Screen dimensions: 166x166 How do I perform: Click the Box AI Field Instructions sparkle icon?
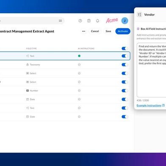click(x=138, y=29)
